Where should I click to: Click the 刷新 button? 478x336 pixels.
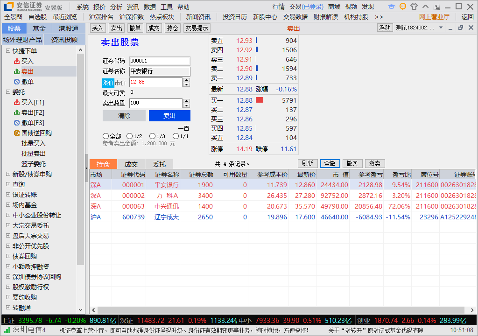pyautogui.click(x=308, y=163)
